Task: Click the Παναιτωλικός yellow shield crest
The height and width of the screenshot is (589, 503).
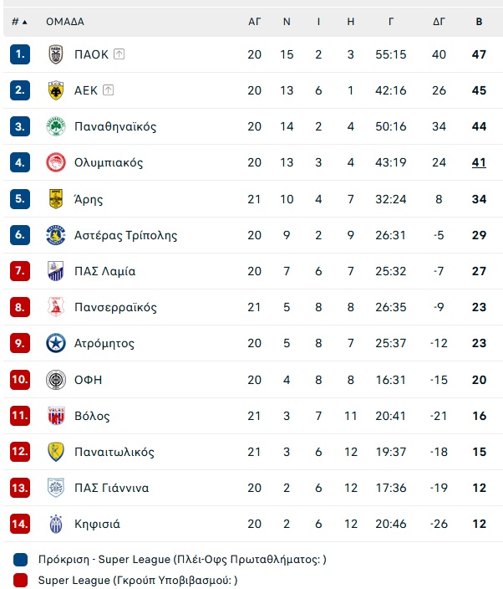Action: pyautogui.click(x=56, y=452)
